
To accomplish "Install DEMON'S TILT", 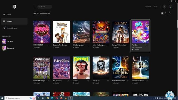I will click(36, 47).
